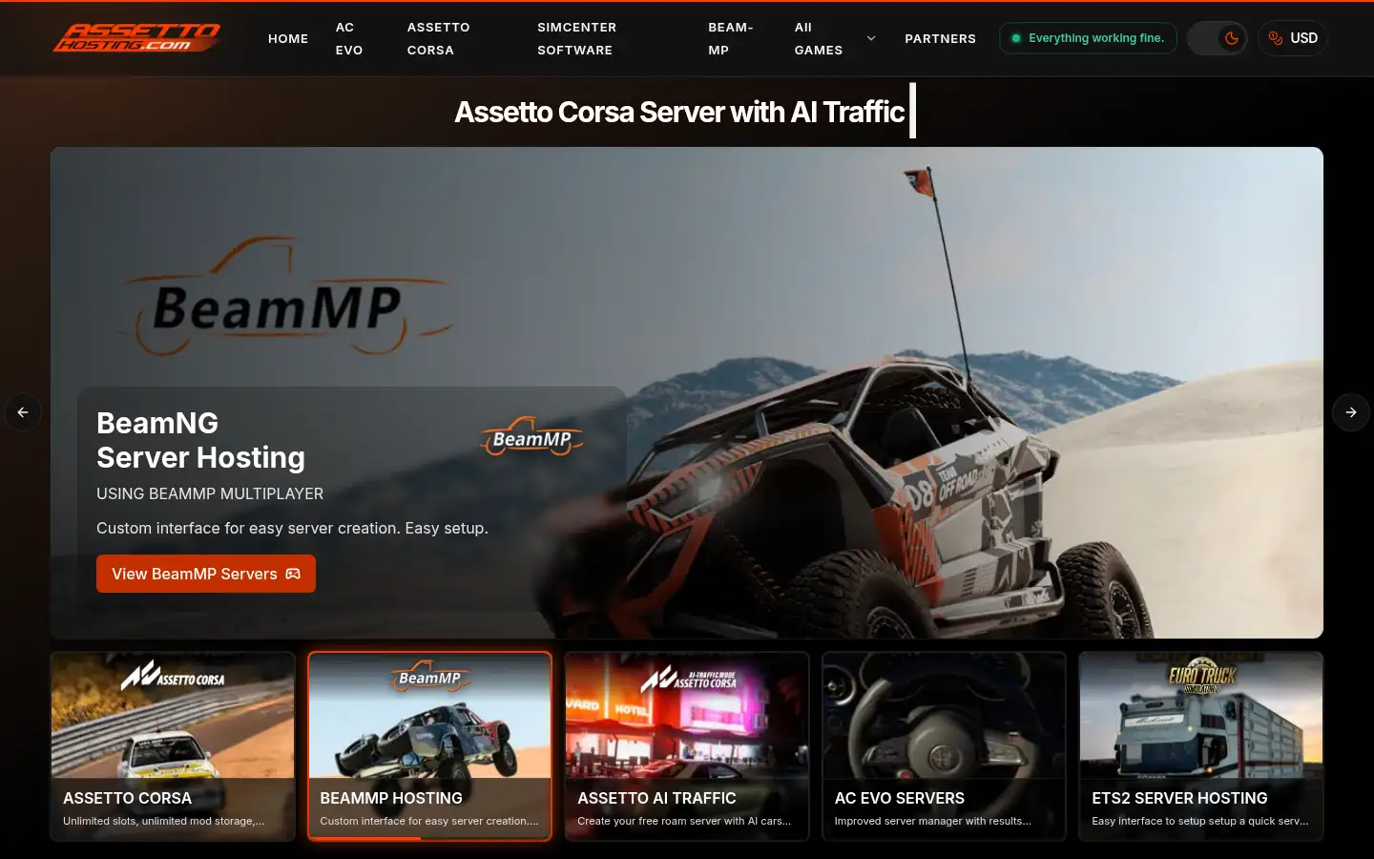
Task: Click 'Easy interface to setup setup a quick serv...'
Action: point(1200,821)
